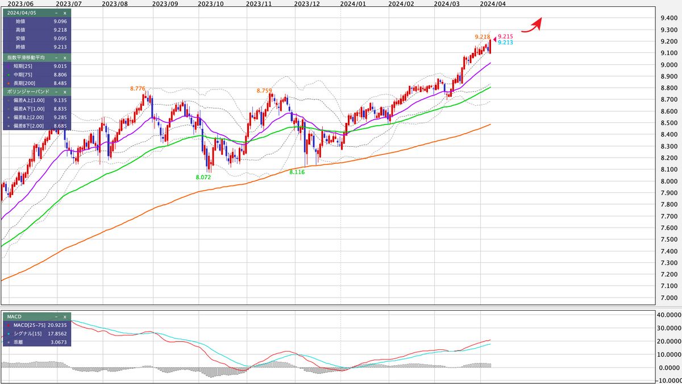
Task: Select the 偏差A上[1.00] Bollinger row
Action: (37, 100)
